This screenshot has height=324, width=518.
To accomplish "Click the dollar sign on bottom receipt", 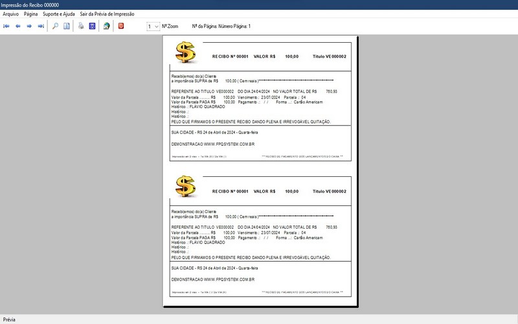I will click(185, 188).
